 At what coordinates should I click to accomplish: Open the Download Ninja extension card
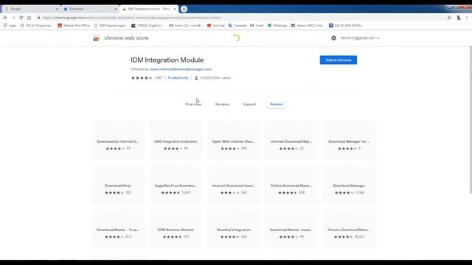point(118,184)
